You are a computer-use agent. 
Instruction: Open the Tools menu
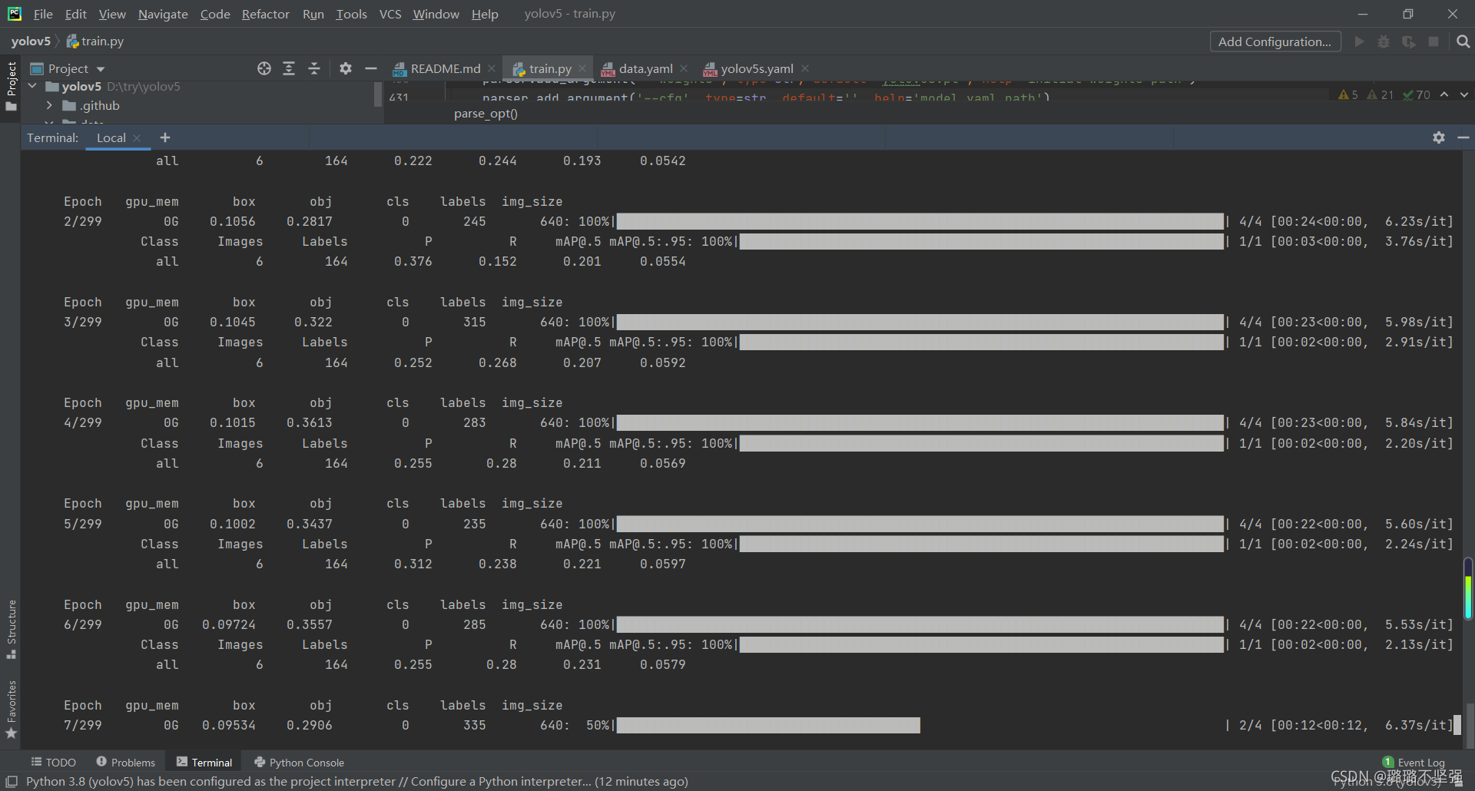coord(351,14)
